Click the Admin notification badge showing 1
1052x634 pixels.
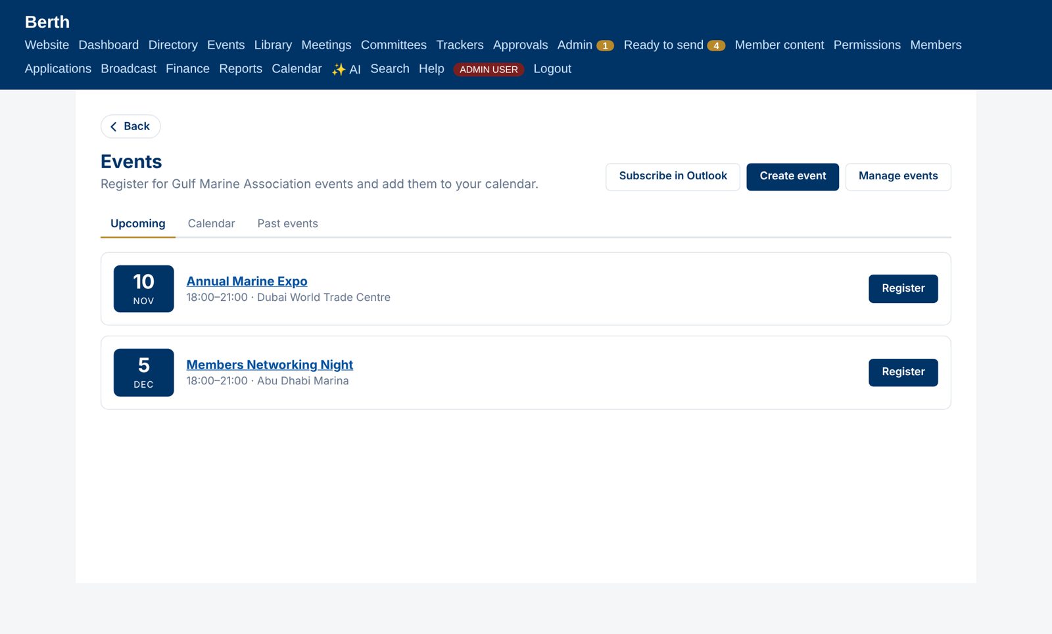[x=605, y=45]
